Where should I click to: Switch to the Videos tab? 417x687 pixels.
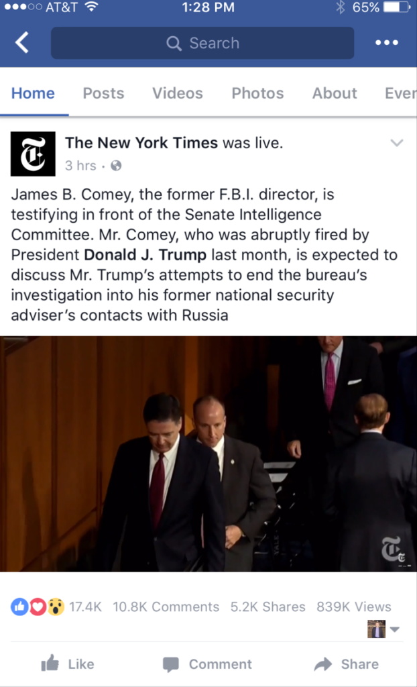[x=178, y=93]
